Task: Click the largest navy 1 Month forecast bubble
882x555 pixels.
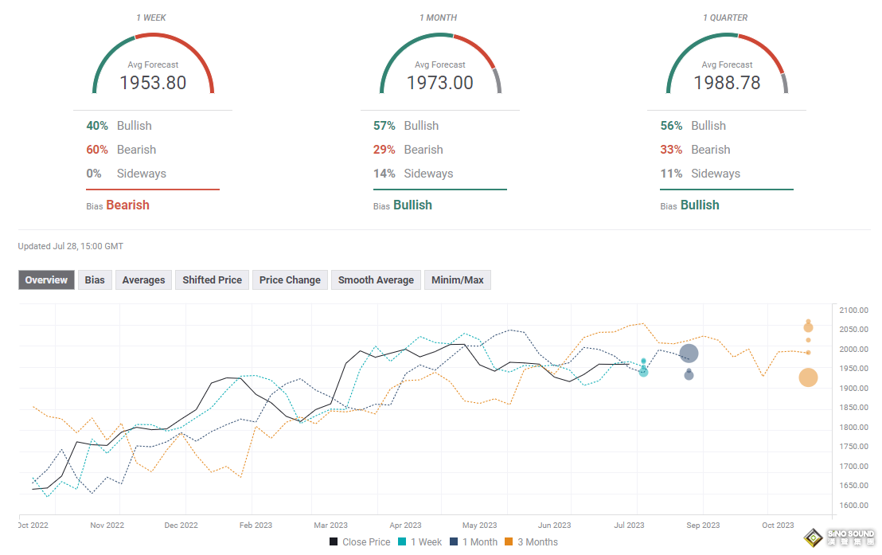Action: (689, 354)
